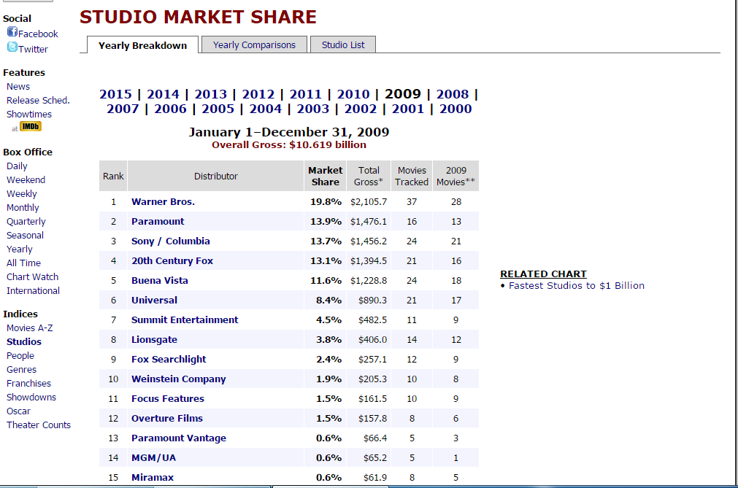Open Showtimes link
Screen dimensions: 738x488
[x=29, y=115]
